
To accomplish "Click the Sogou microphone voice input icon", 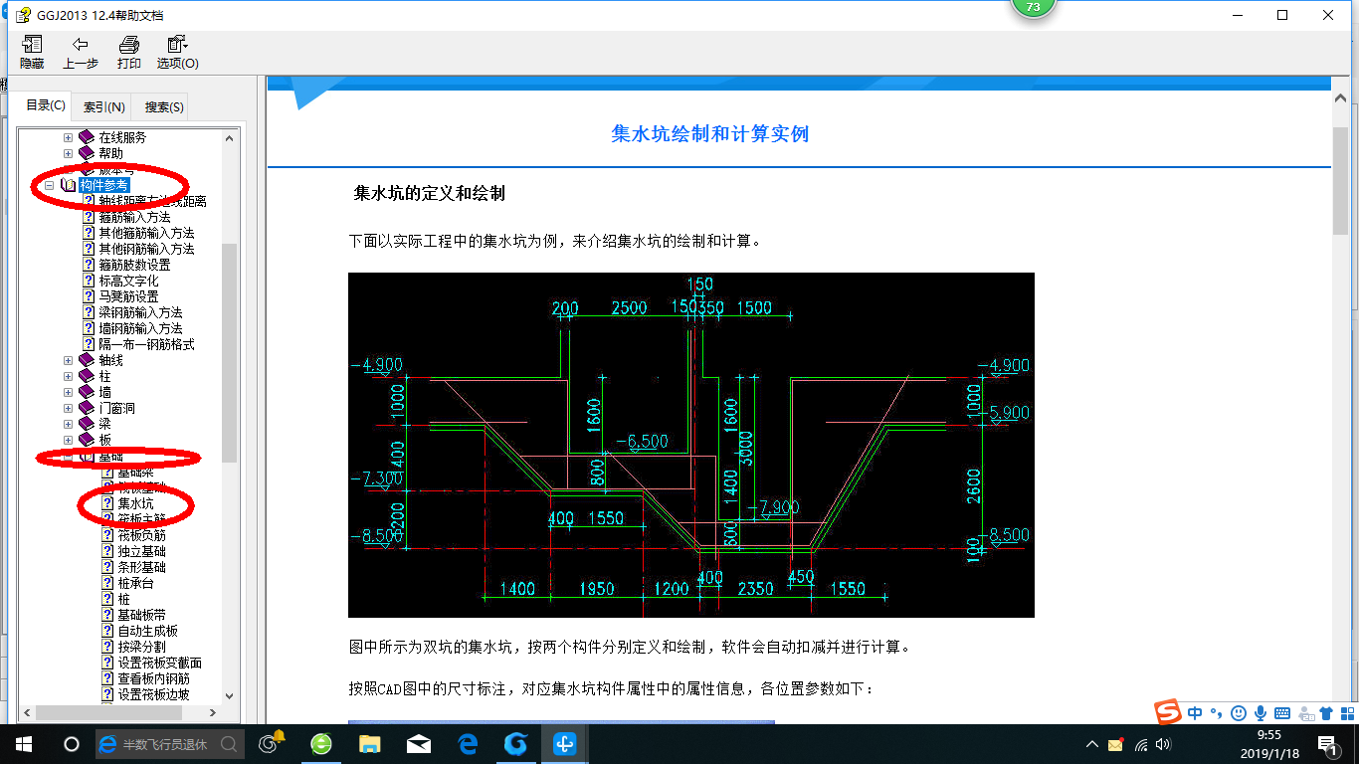I will click(x=1260, y=712).
